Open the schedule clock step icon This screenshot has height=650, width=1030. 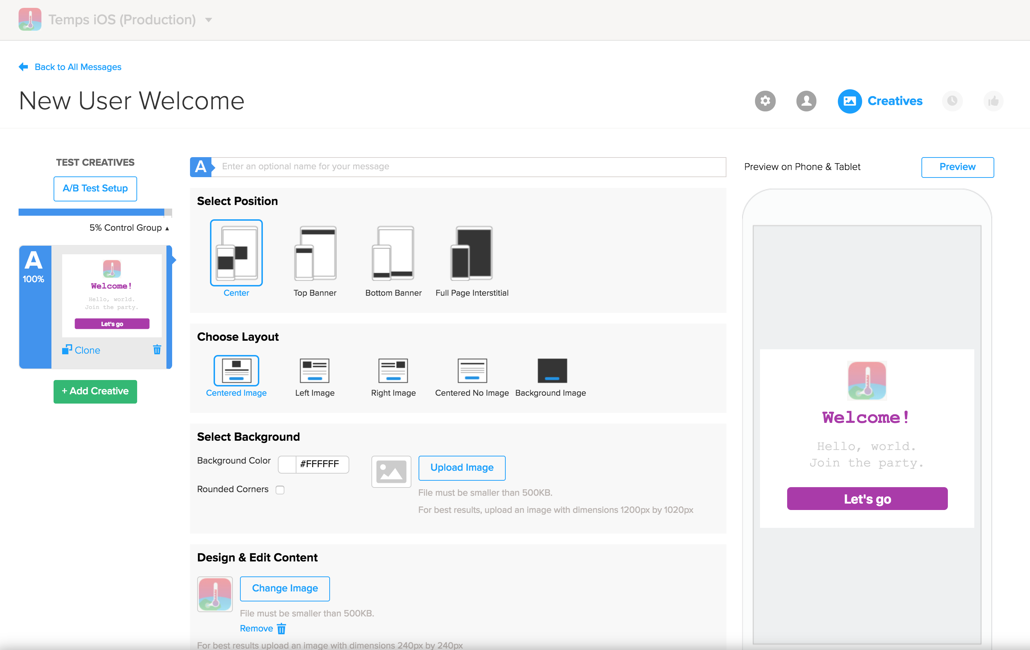pyautogui.click(x=952, y=101)
